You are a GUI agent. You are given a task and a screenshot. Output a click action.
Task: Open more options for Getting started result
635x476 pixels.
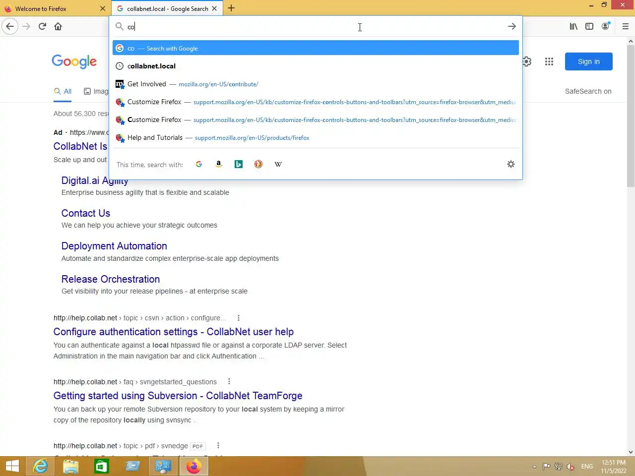pos(229,381)
